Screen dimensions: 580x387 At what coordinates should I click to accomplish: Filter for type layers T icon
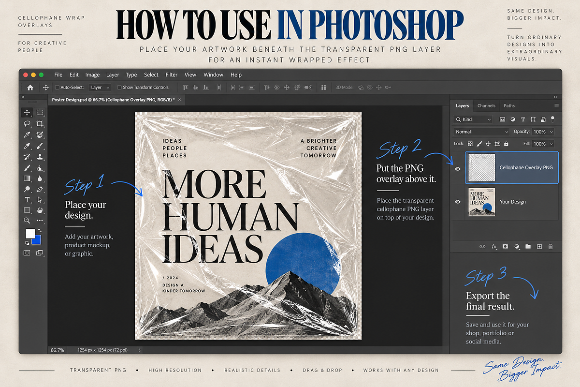tap(523, 119)
